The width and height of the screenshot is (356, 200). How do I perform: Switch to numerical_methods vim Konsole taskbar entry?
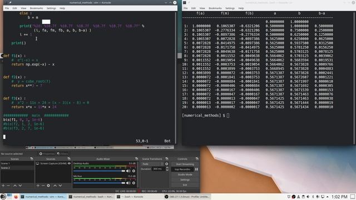pyautogui.click(x=43, y=197)
